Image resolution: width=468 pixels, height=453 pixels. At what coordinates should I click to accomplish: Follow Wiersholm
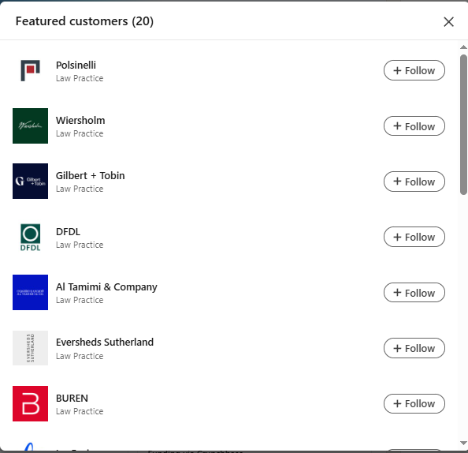pos(414,126)
